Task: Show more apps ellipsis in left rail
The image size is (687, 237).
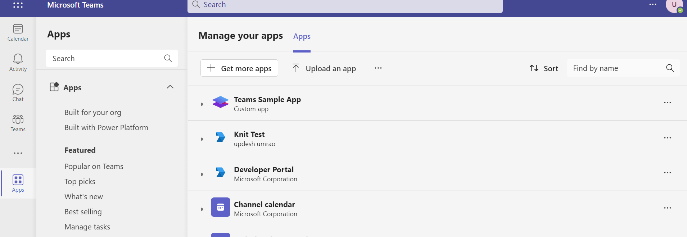Action: point(18,153)
